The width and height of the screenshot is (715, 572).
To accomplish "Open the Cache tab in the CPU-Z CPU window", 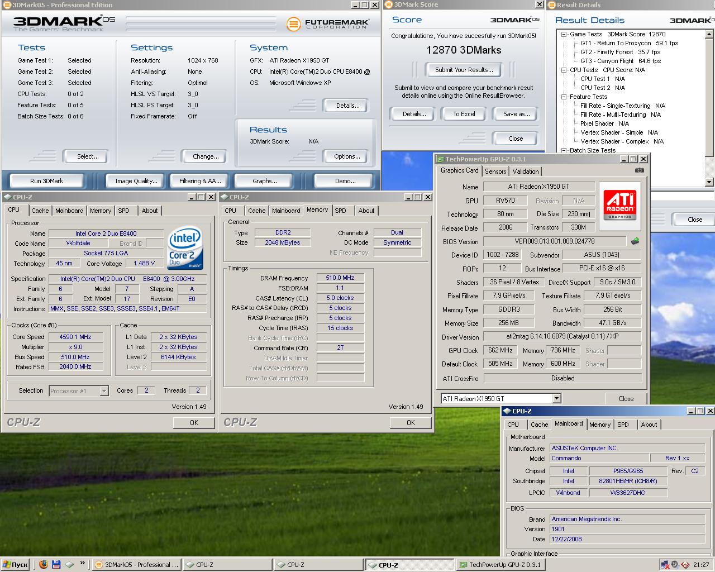I will 40,211.
